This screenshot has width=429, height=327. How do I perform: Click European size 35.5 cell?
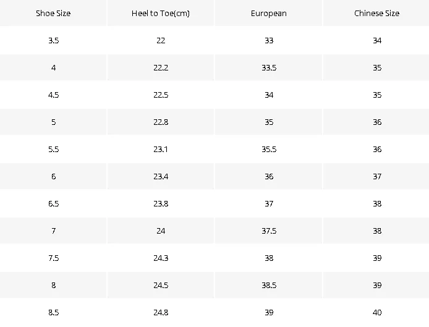coord(269,149)
